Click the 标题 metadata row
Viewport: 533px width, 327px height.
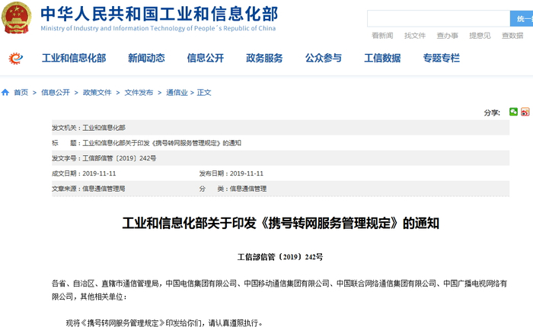(x=280, y=143)
